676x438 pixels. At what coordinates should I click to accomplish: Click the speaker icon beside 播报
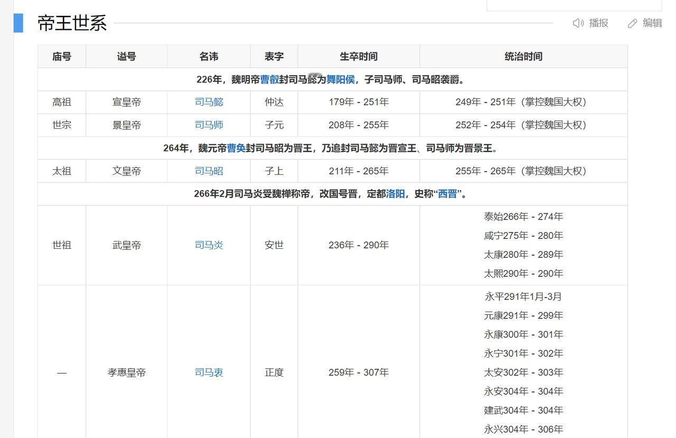coord(578,23)
